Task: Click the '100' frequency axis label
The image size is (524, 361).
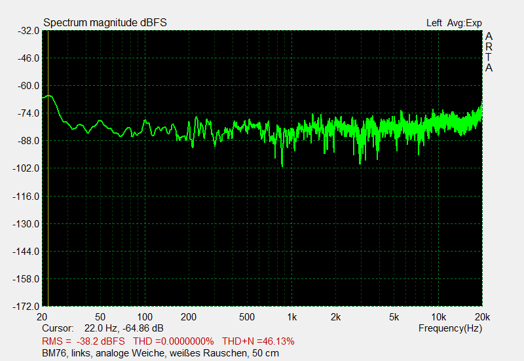Action: pos(145,317)
